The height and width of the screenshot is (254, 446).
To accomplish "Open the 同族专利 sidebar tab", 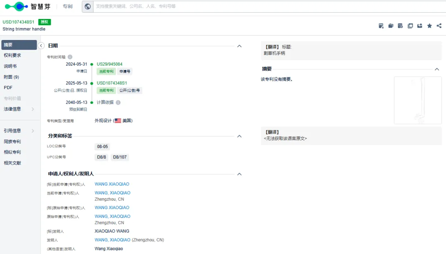I will tap(12, 141).
